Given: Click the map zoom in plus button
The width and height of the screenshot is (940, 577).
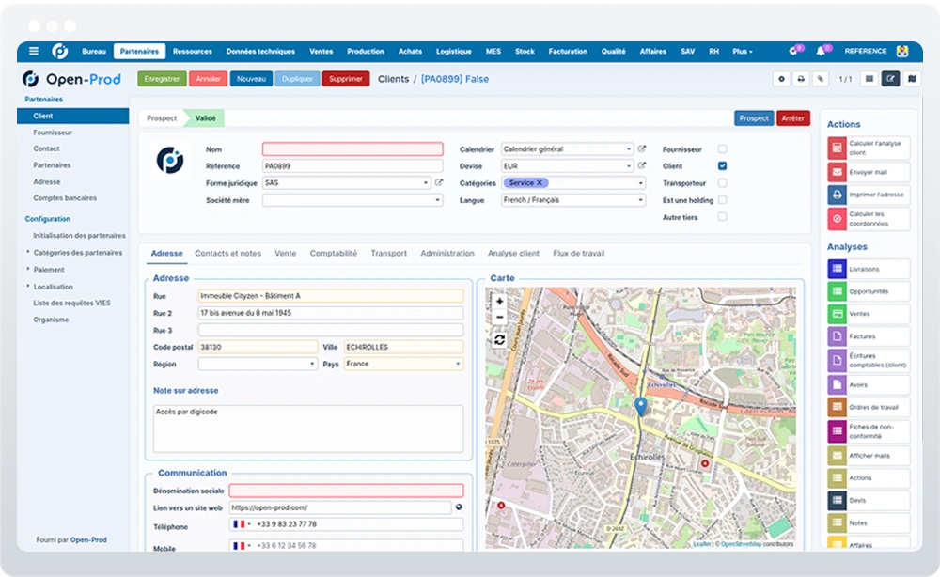Looking at the screenshot, I should coord(499,302).
